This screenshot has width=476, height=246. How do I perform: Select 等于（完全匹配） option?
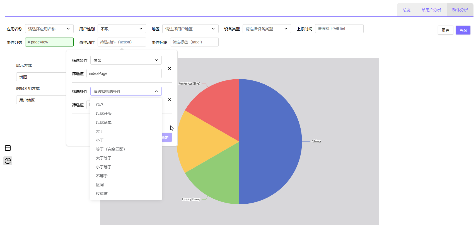(x=110, y=149)
